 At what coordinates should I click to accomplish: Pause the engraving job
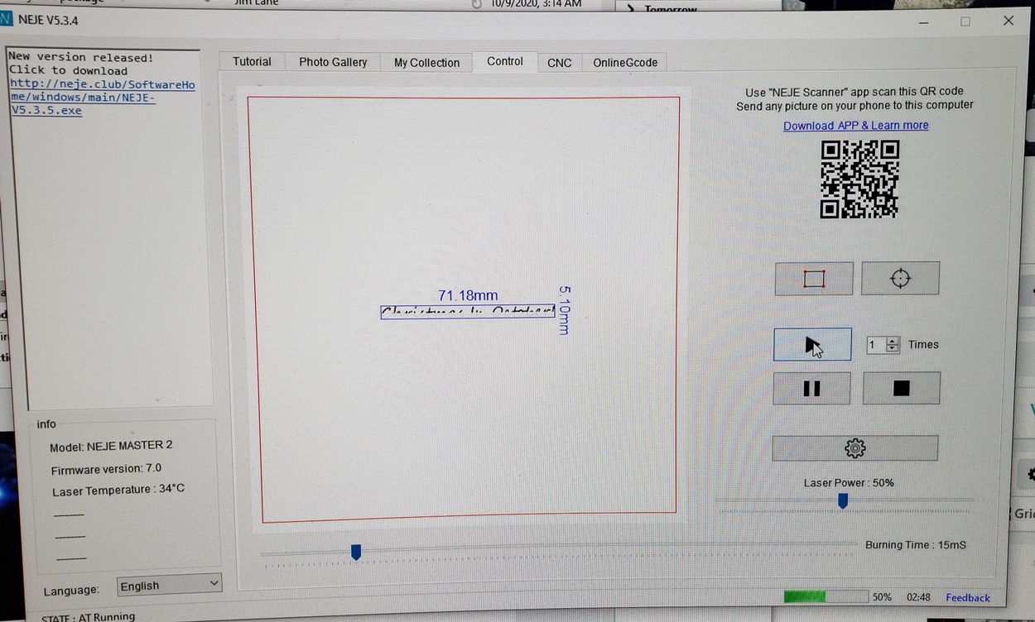point(811,389)
